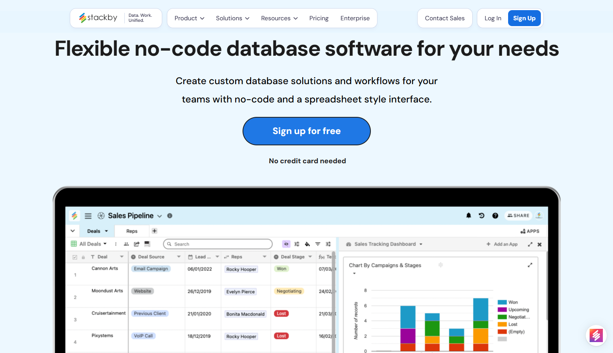Expand the Chart By Campaigns & Stages chart
613x353 pixels.
click(x=530, y=265)
